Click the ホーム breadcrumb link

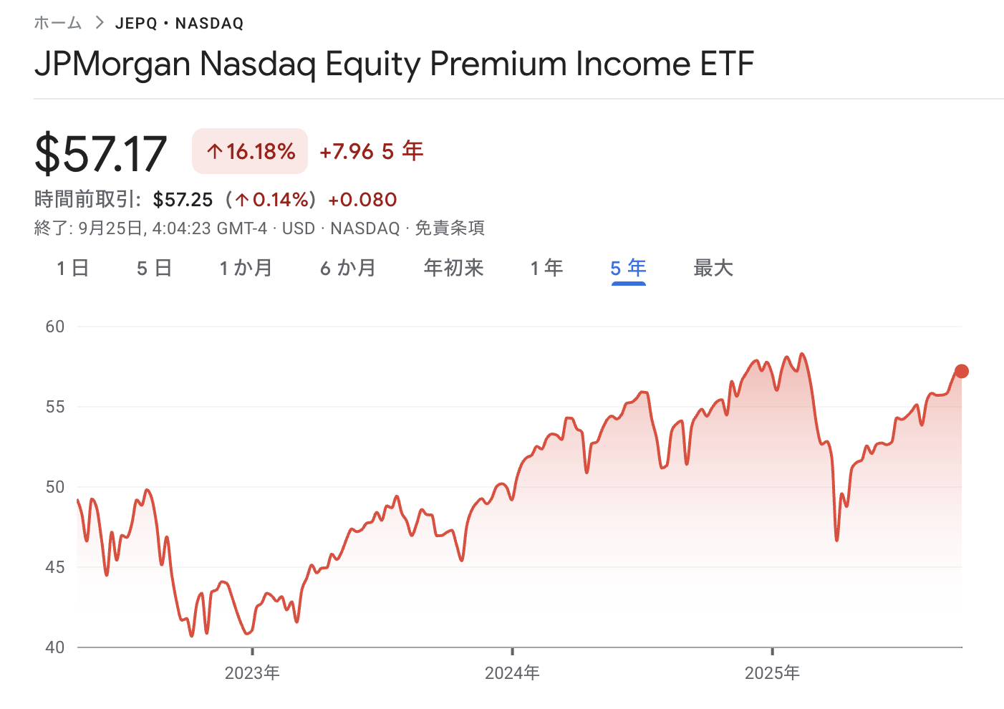coord(58,23)
